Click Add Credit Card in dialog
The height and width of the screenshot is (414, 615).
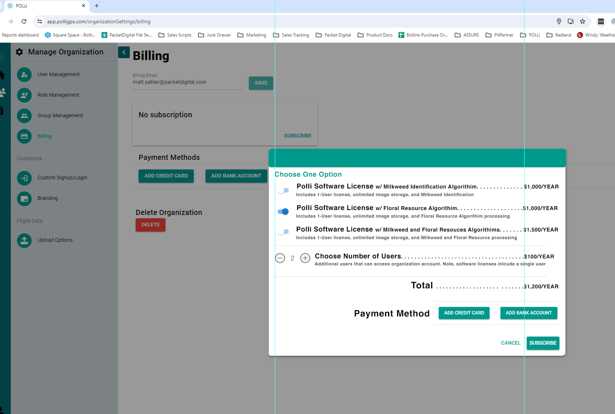click(464, 313)
